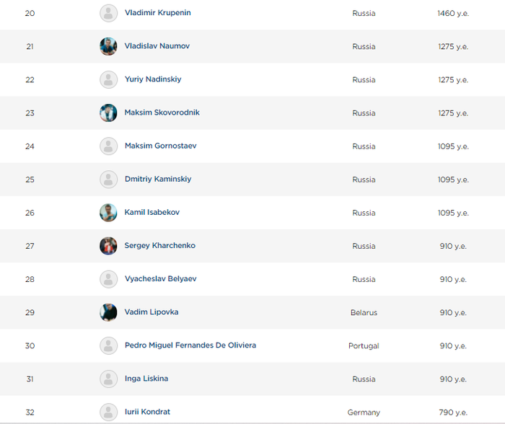
Task: Click Maksim Skovorodnik's profile photo
Action: tap(108, 112)
